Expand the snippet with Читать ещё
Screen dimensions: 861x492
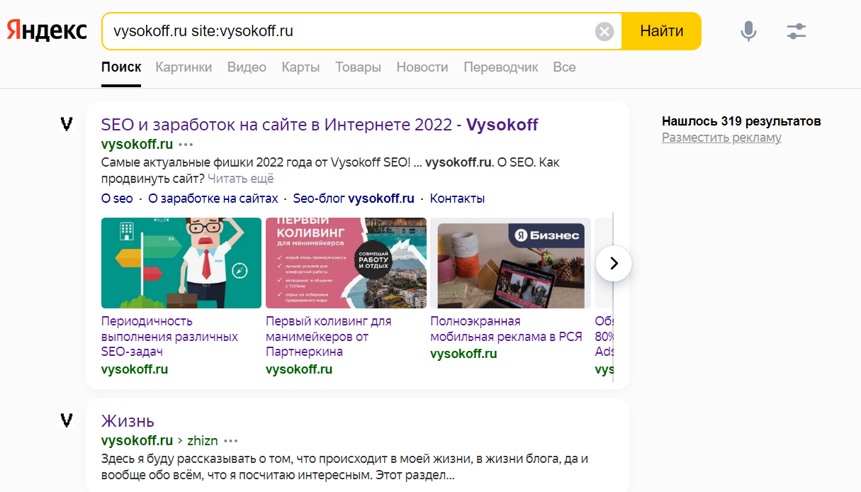pos(241,179)
